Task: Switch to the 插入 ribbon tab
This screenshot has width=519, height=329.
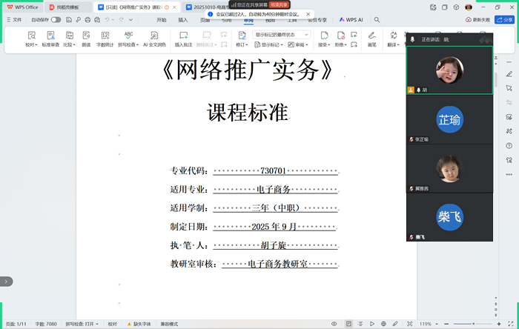Action: [183, 20]
